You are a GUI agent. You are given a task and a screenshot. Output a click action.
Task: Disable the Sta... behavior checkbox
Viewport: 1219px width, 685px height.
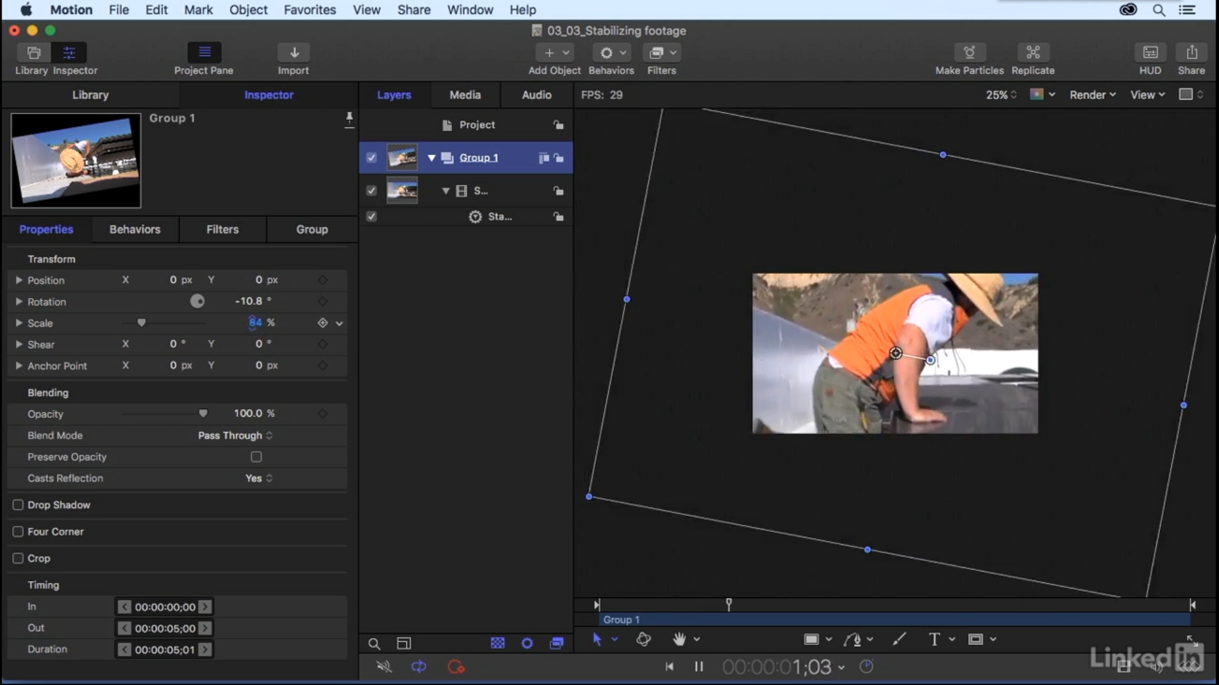click(371, 216)
